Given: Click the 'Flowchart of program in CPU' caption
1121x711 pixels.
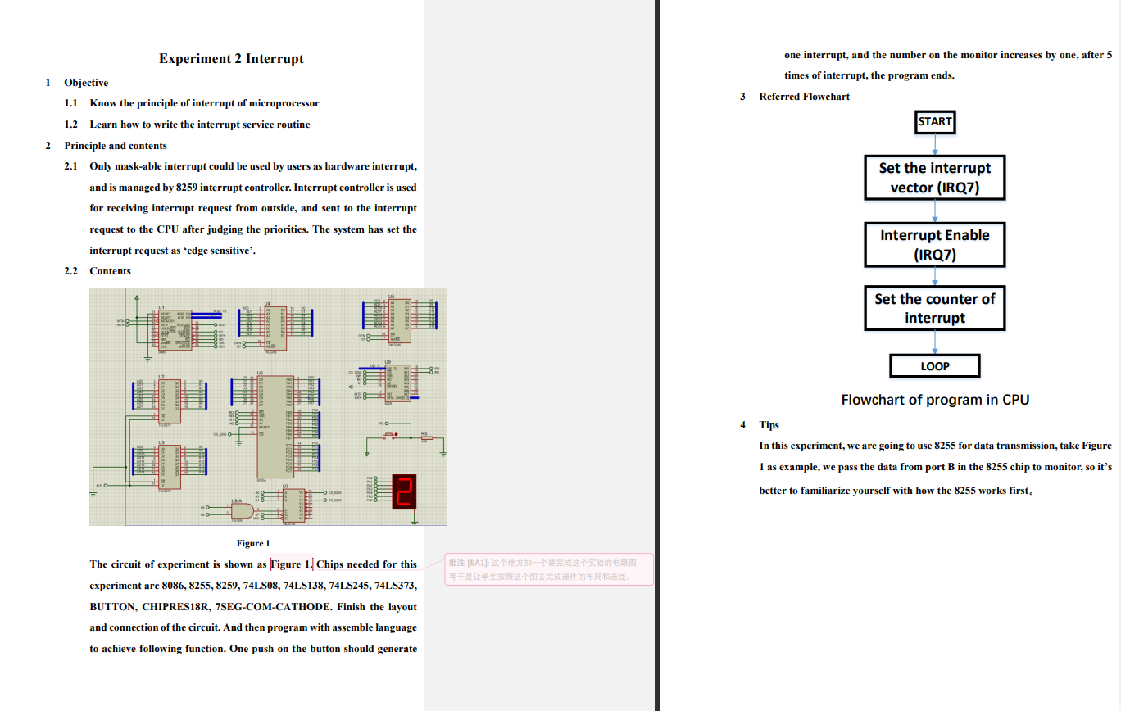Looking at the screenshot, I should point(935,400).
